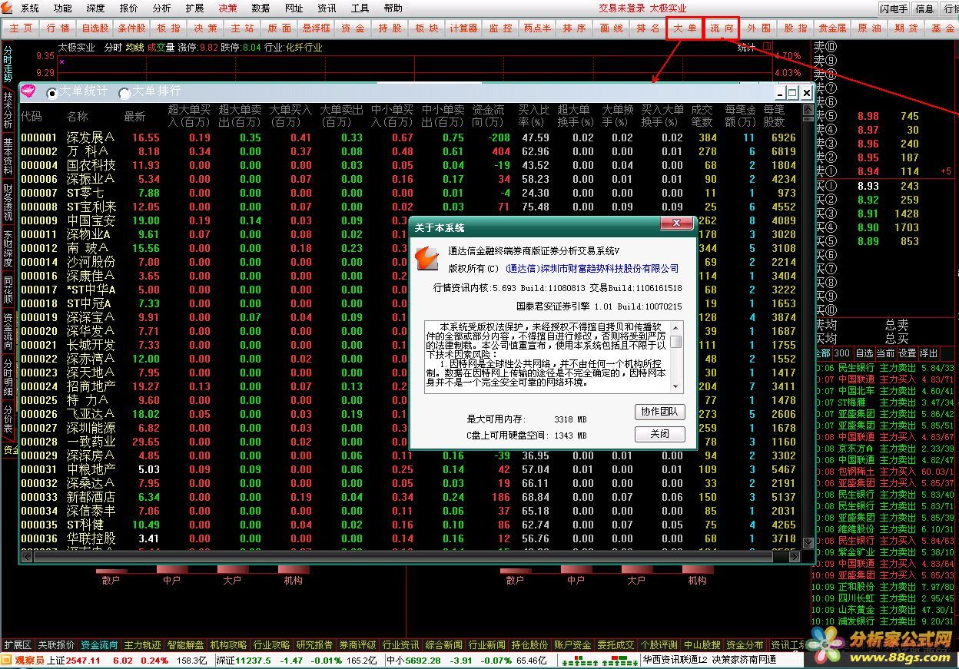Click the 自选股 toolbar button
The width and height of the screenshot is (959, 669).
point(95,28)
